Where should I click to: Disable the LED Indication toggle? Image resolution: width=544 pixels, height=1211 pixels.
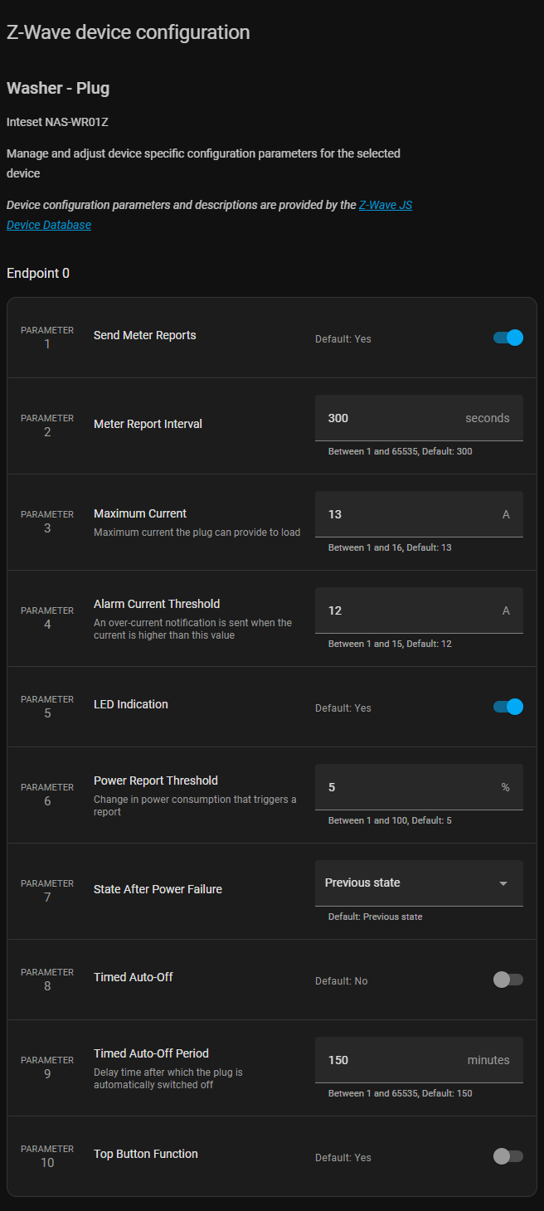coord(508,707)
